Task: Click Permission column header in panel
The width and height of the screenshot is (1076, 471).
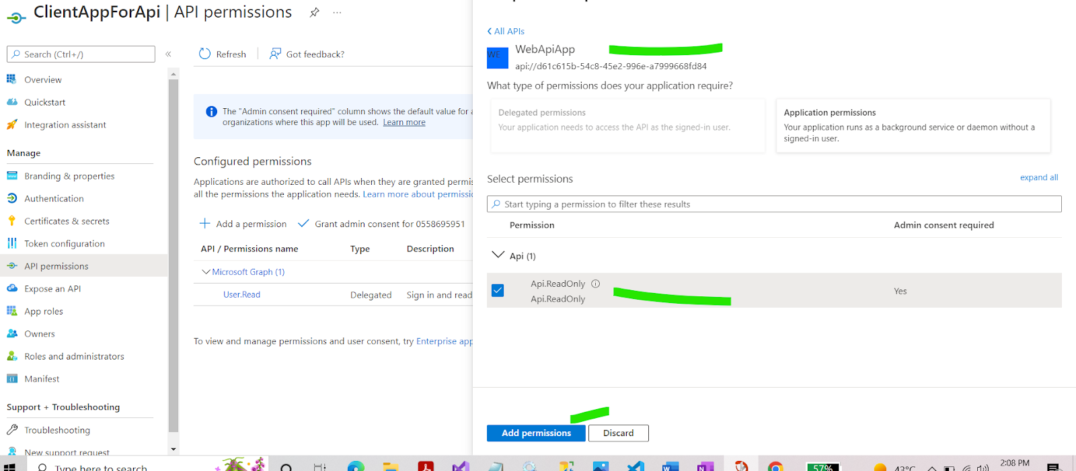Action: (532, 225)
